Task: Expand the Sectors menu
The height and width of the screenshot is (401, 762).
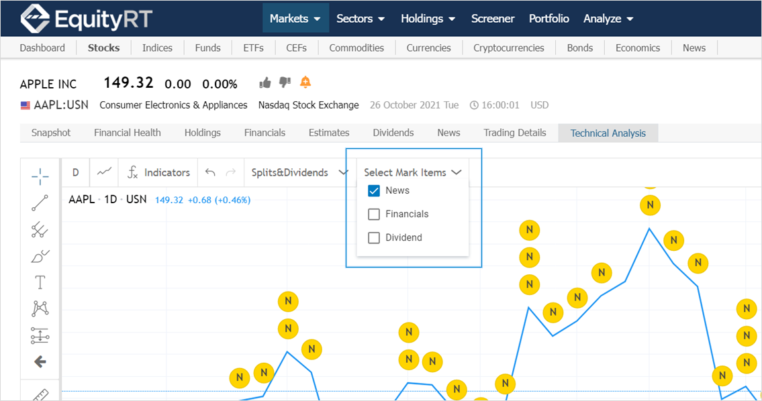Action: coord(361,19)
